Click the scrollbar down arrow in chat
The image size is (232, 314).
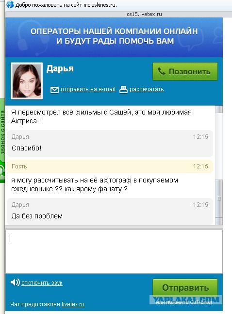coord(219,221)
